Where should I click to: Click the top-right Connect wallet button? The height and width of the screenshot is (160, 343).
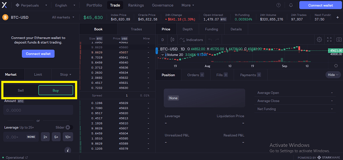(320, 5)
